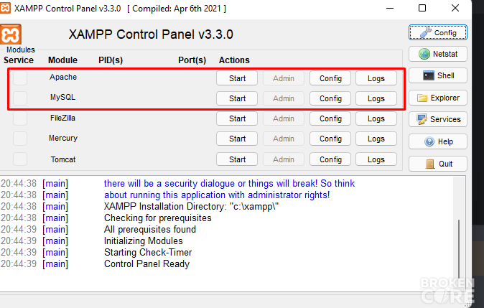Launch the Shell terminal button
The image size is (484, 308).
tap(438, 75)
